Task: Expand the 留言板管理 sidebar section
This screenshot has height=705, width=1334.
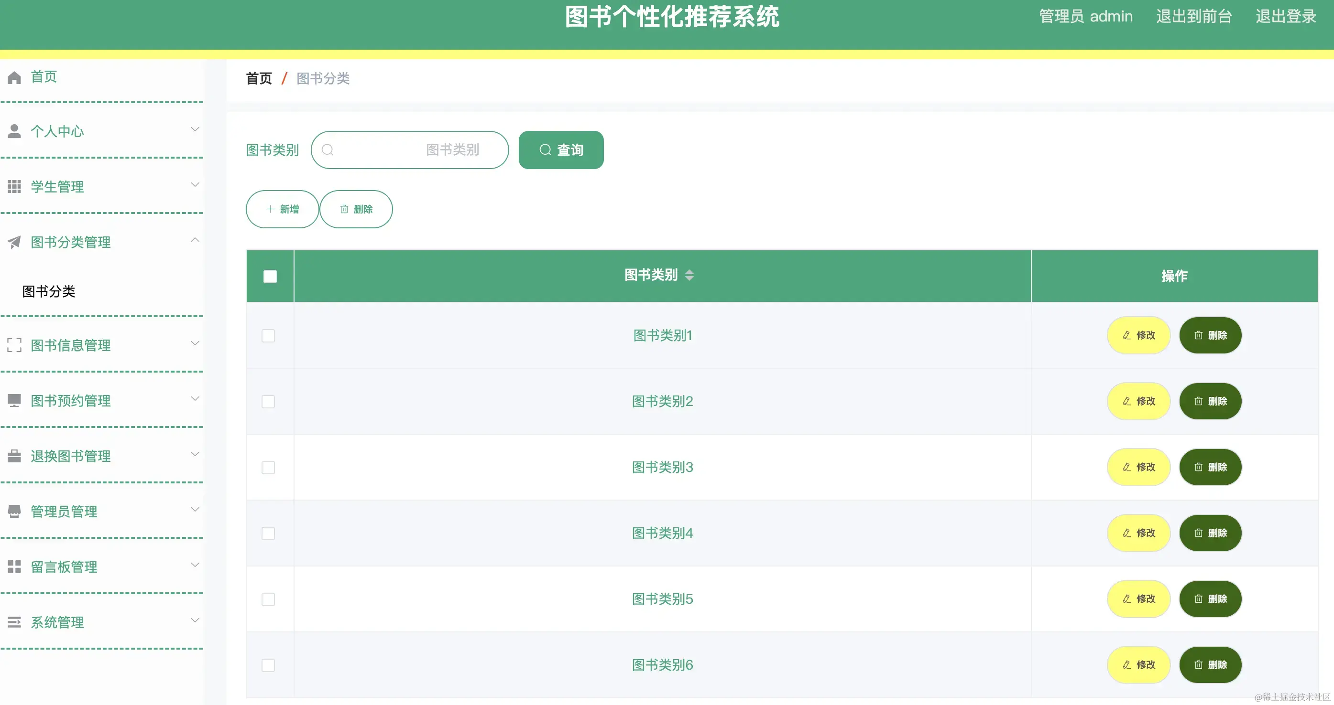Action: click(x=195, y=565)
